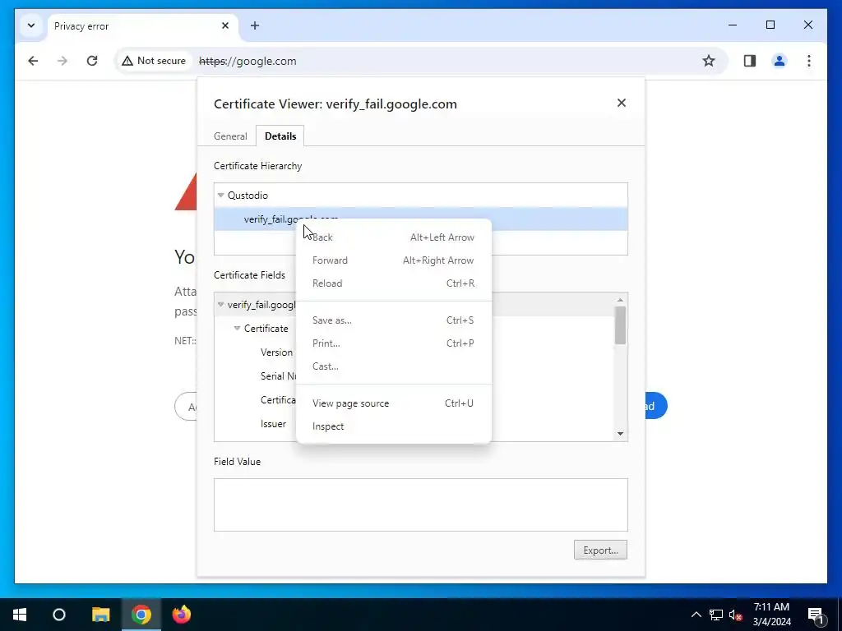Image resolution: width=842 pixels, height=631 pixels.
Task: Choose Back in the context menu
Action: point(394,237)
